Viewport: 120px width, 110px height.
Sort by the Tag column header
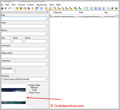click(x=111, y=12)
